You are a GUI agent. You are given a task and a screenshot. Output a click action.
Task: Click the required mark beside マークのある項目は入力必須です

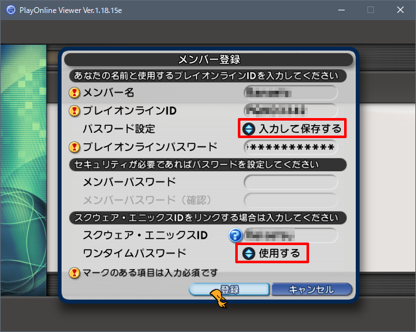pyautogui.click(x=75, y=272)
